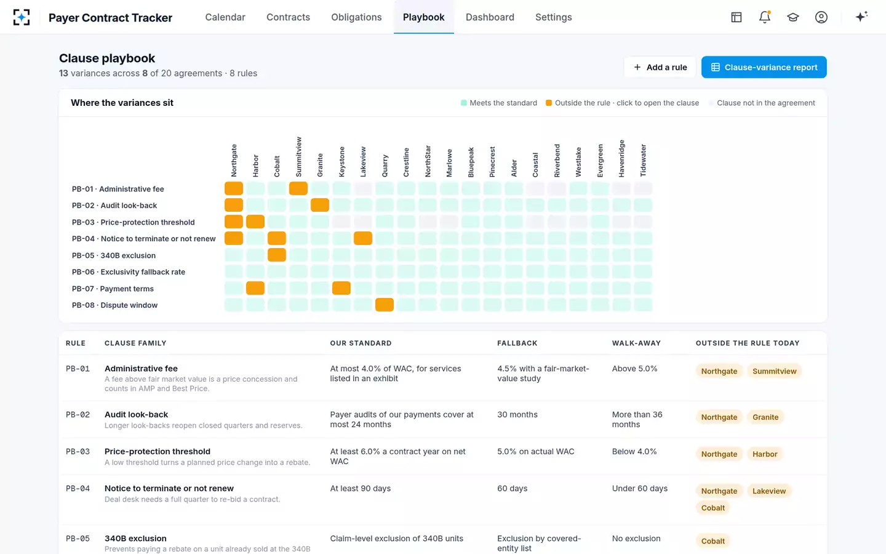886x554 pixels.
Task: Open Harbor variance cell for PB-07 Payment terms
Action: [x=255, y=288]
